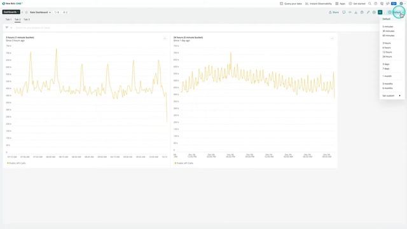The height and width of the screenshot is (229, 407).
Task: Choose 6 hours time range
Action: pos(387,48)
